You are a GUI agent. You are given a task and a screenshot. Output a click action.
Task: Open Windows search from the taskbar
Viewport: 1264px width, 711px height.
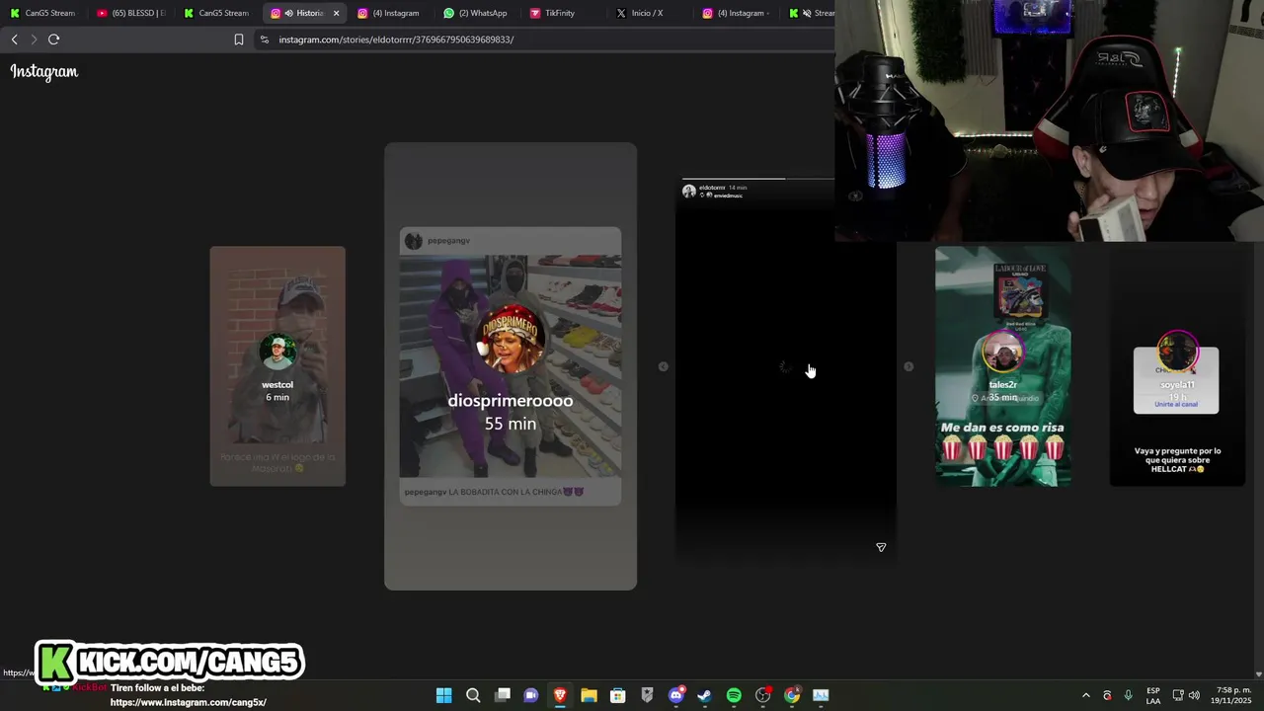pyautogui.click(x=473, y=695)
